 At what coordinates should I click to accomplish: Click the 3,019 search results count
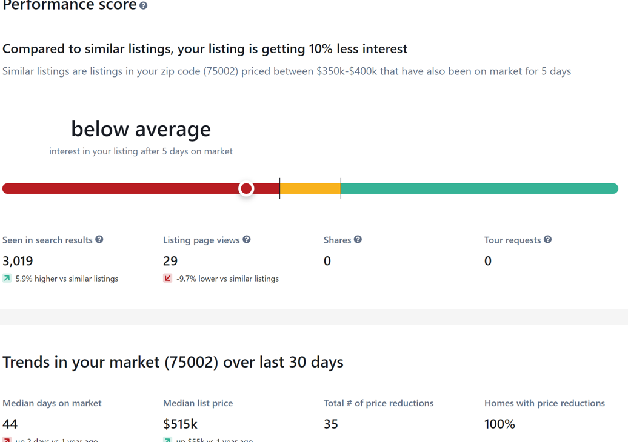pyautogui.click(x=18, y=261)
